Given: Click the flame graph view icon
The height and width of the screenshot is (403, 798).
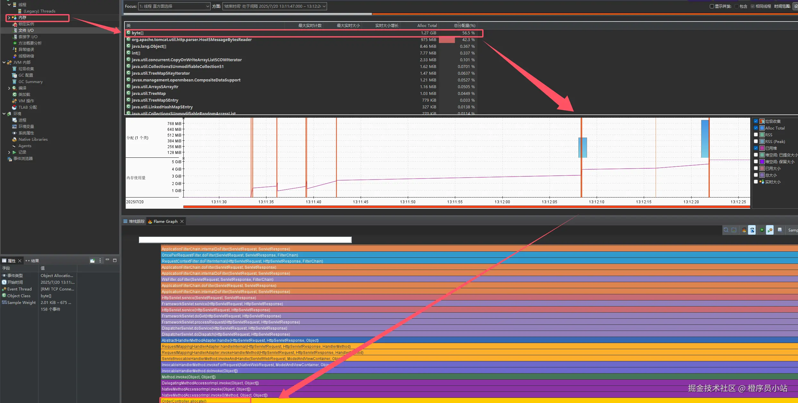Looking at the screenshot, I should click(744, 230).
